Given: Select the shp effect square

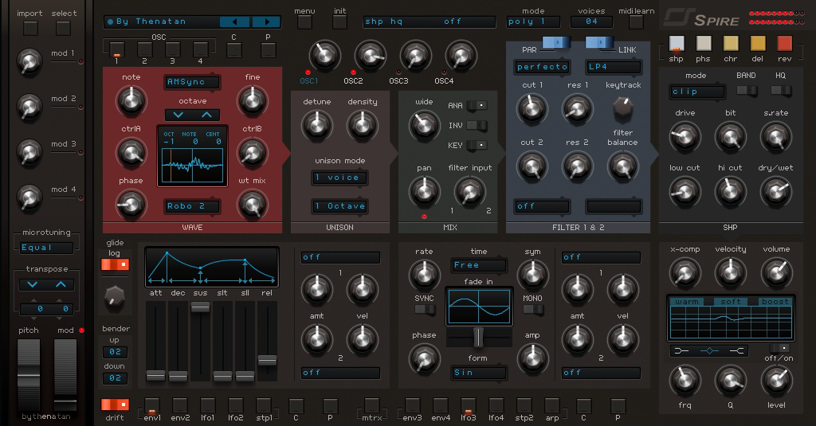Looking at the screenshot, I should (x=676, y=44).
